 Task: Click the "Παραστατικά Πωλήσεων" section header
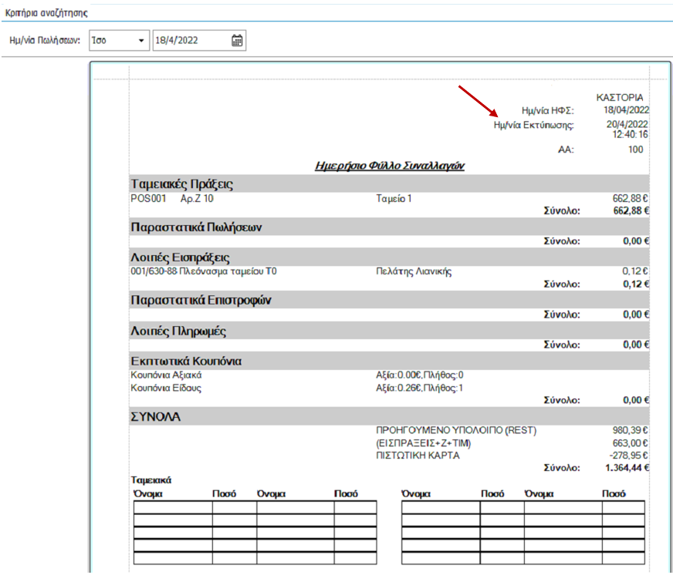click(198, 227)
